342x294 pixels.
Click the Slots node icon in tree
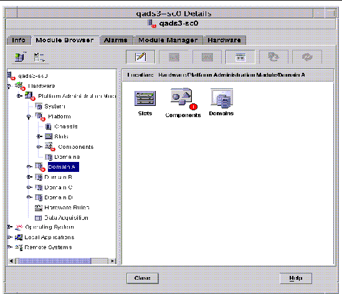[x=49, y=136]
